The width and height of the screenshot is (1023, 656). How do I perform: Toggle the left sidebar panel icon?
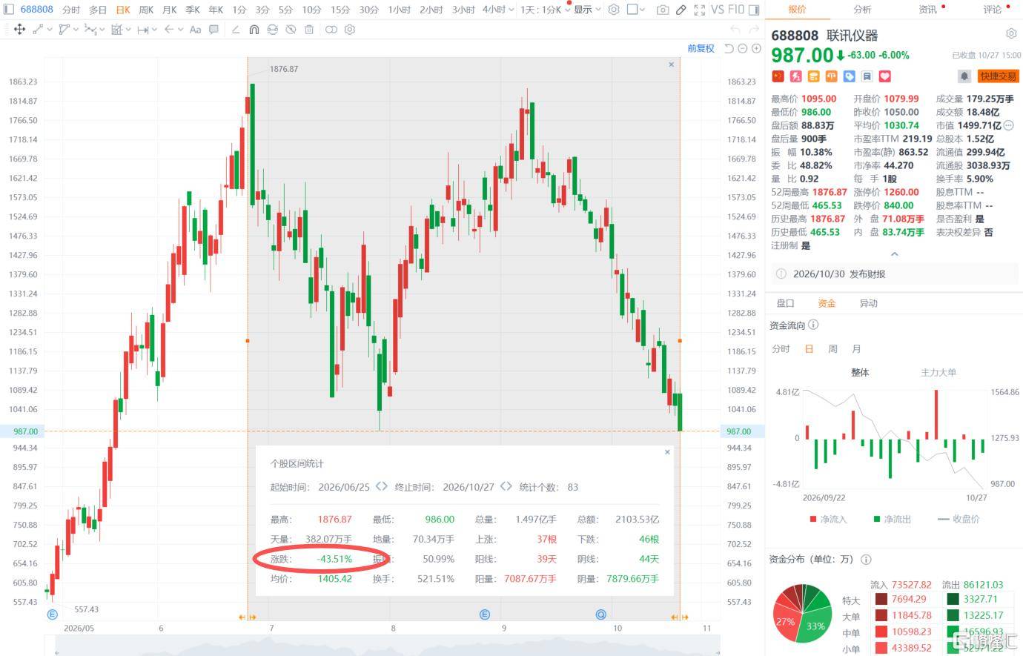click(9, 10)
